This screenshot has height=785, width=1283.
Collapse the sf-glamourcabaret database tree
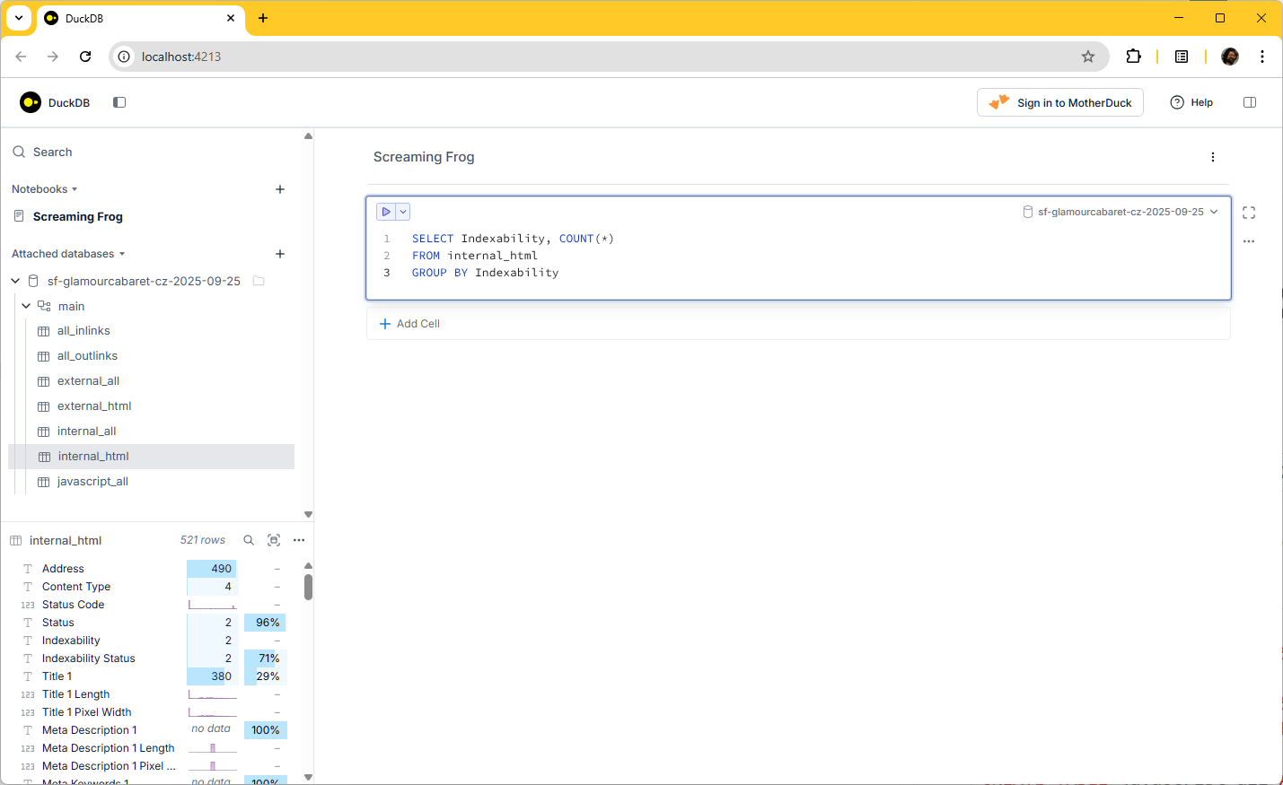pos(15,281)
